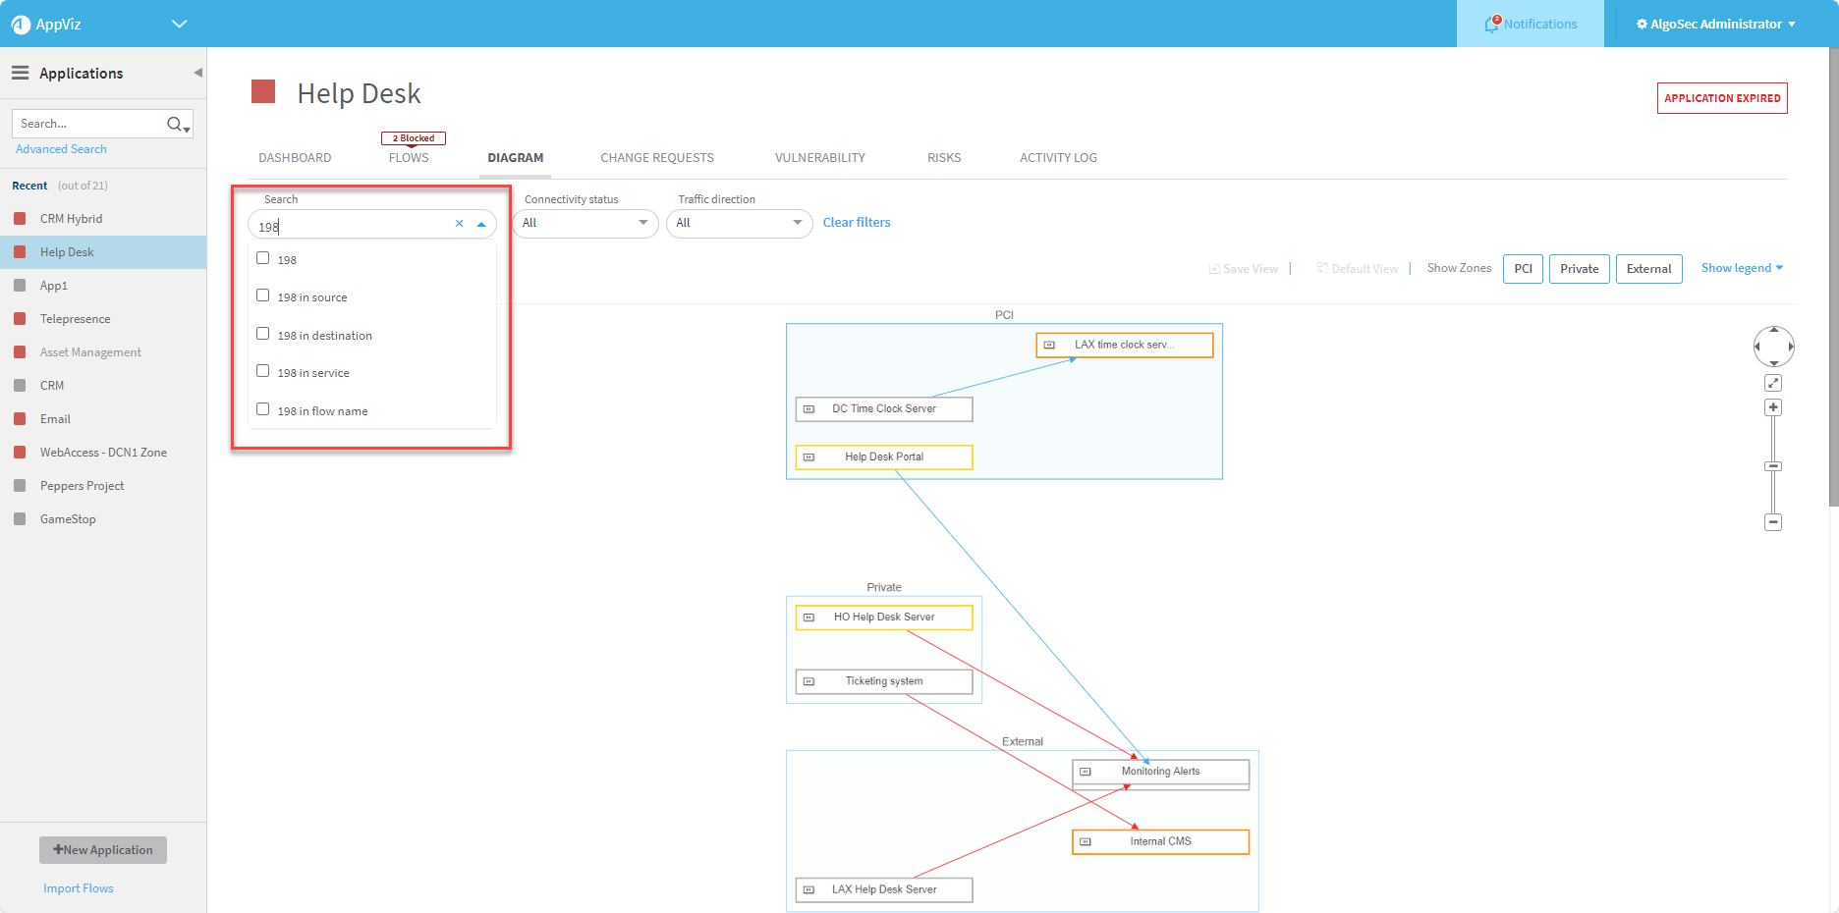Screen dimensions: 1839x913
Task: Collapse the Applications sidebar with the arrow
Action: 197,73
